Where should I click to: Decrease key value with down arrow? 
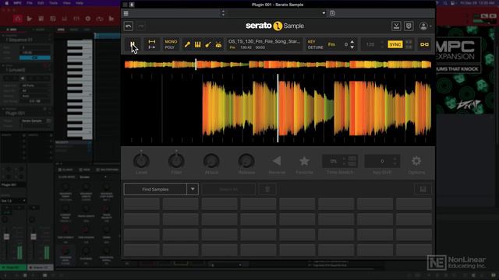click(x=352, y=47)
